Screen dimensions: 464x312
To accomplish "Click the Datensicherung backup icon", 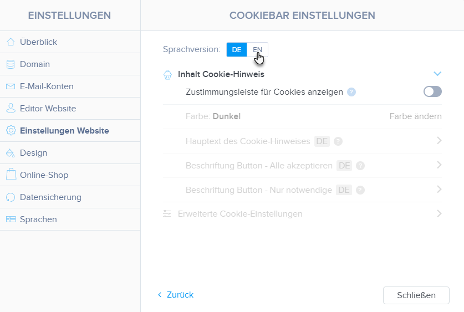I will [x=11, y=197].
